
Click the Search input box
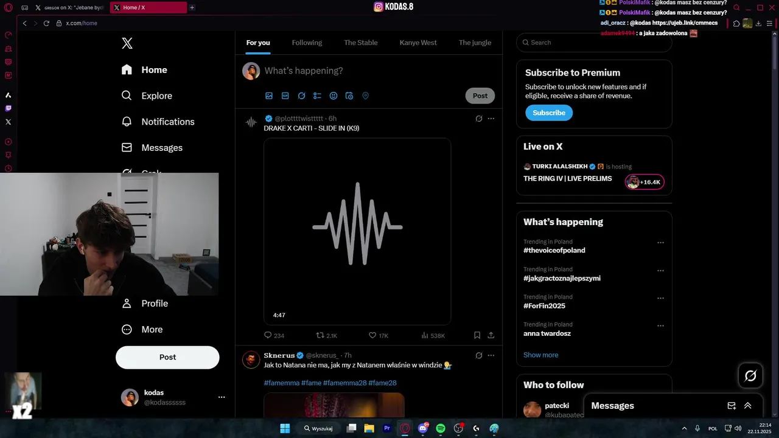click(594, 43)
